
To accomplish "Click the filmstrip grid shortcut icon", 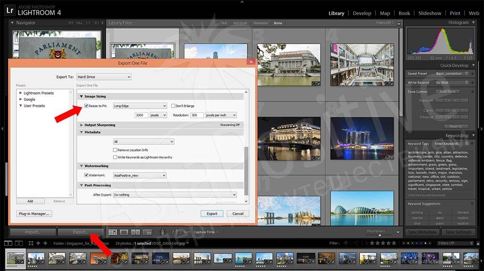I will (x=31, y=243).
